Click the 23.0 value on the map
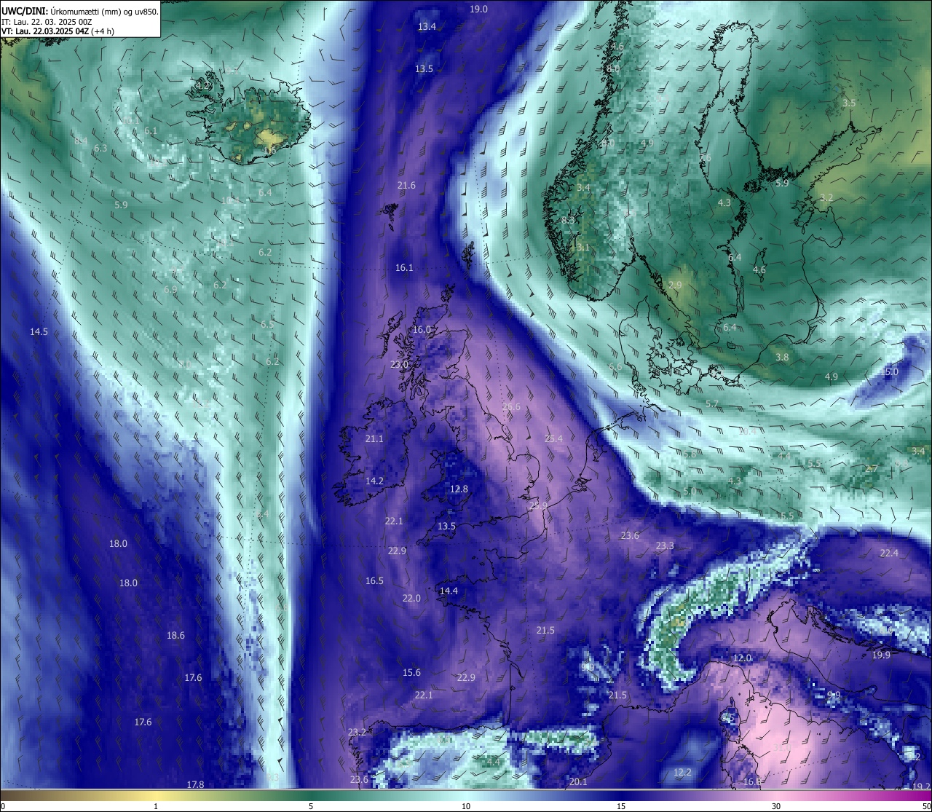 400,365
